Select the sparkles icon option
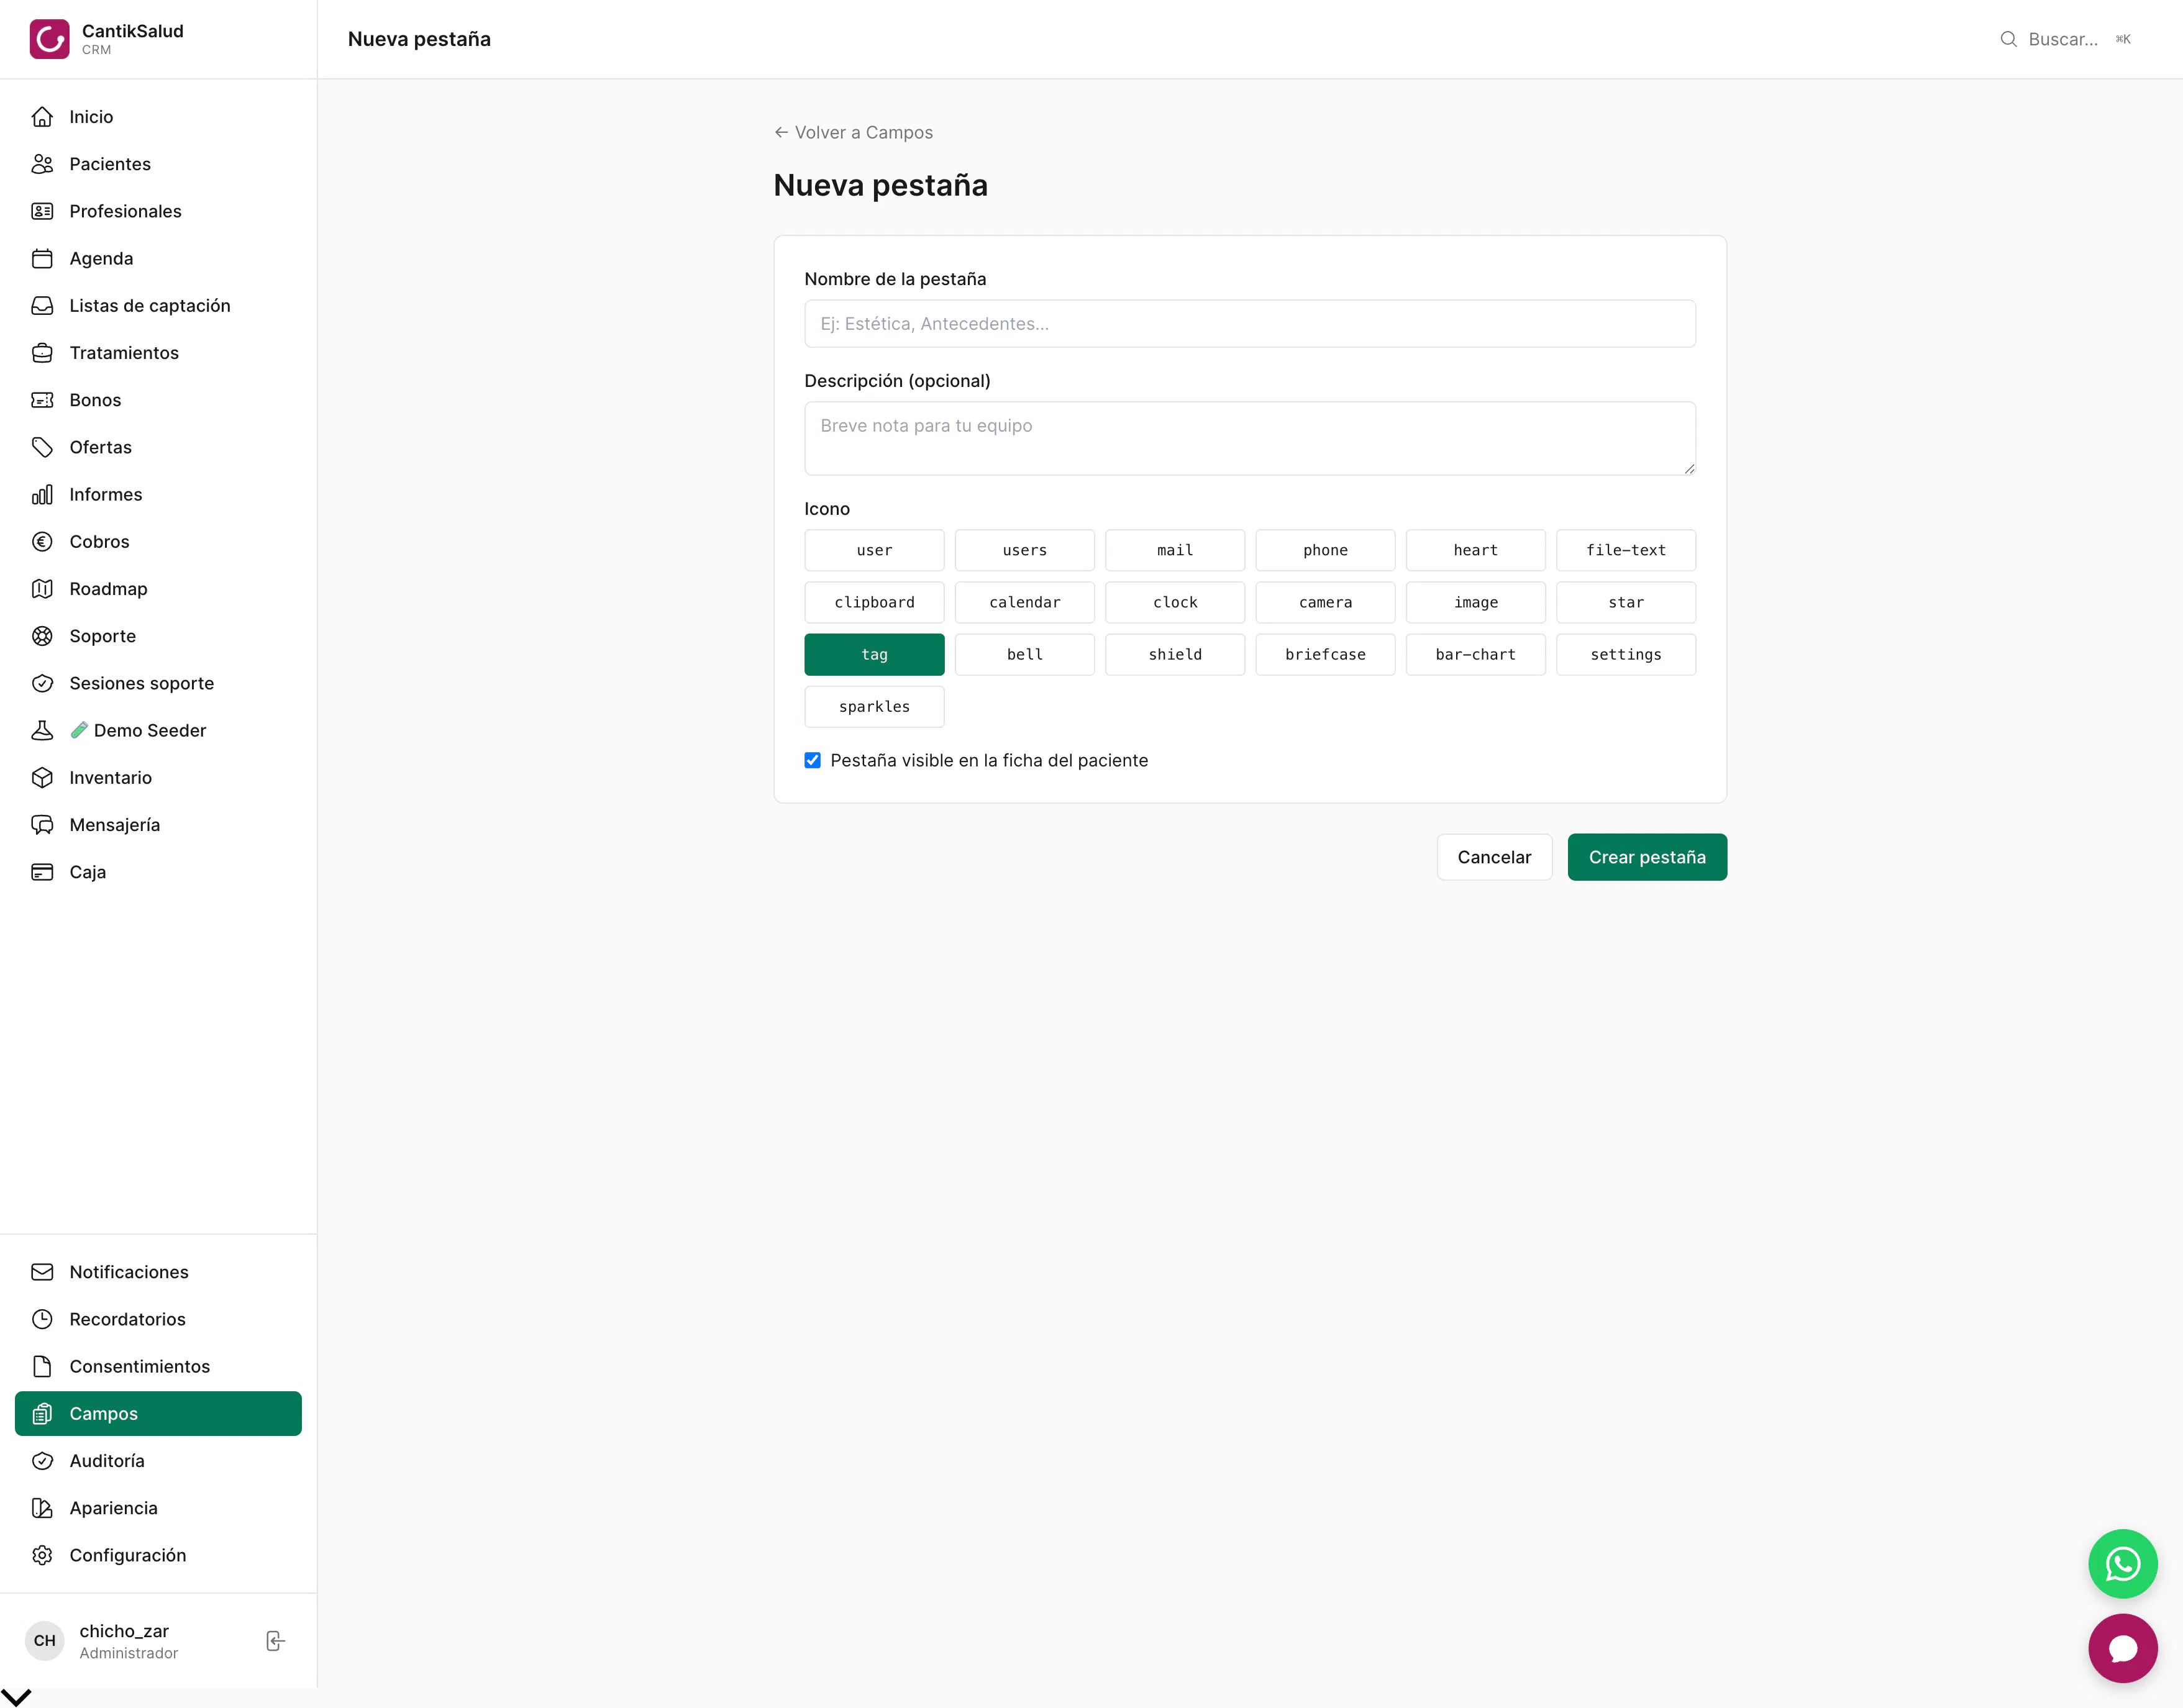 coord(874,706)
